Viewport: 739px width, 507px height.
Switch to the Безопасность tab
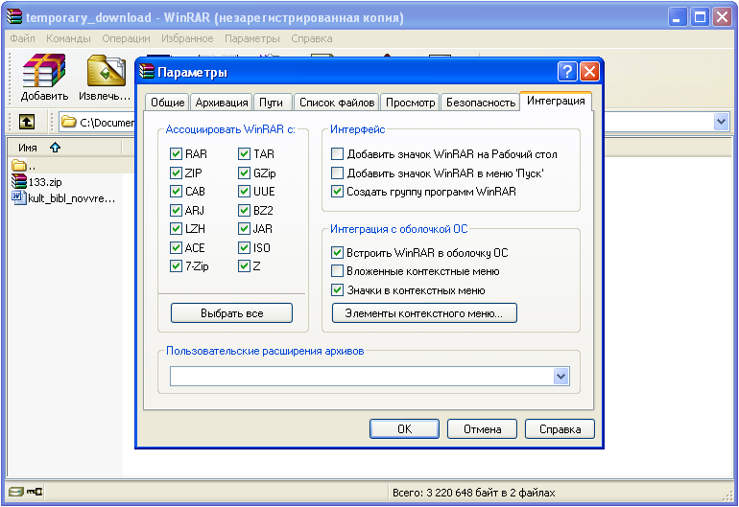click(x=480, y=103)
